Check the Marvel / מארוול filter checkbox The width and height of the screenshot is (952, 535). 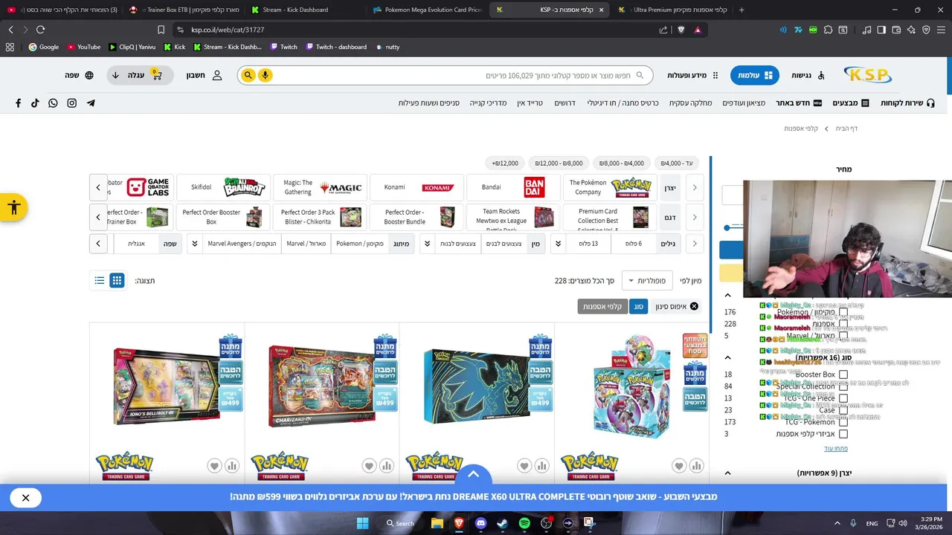(x=843, y=336)
